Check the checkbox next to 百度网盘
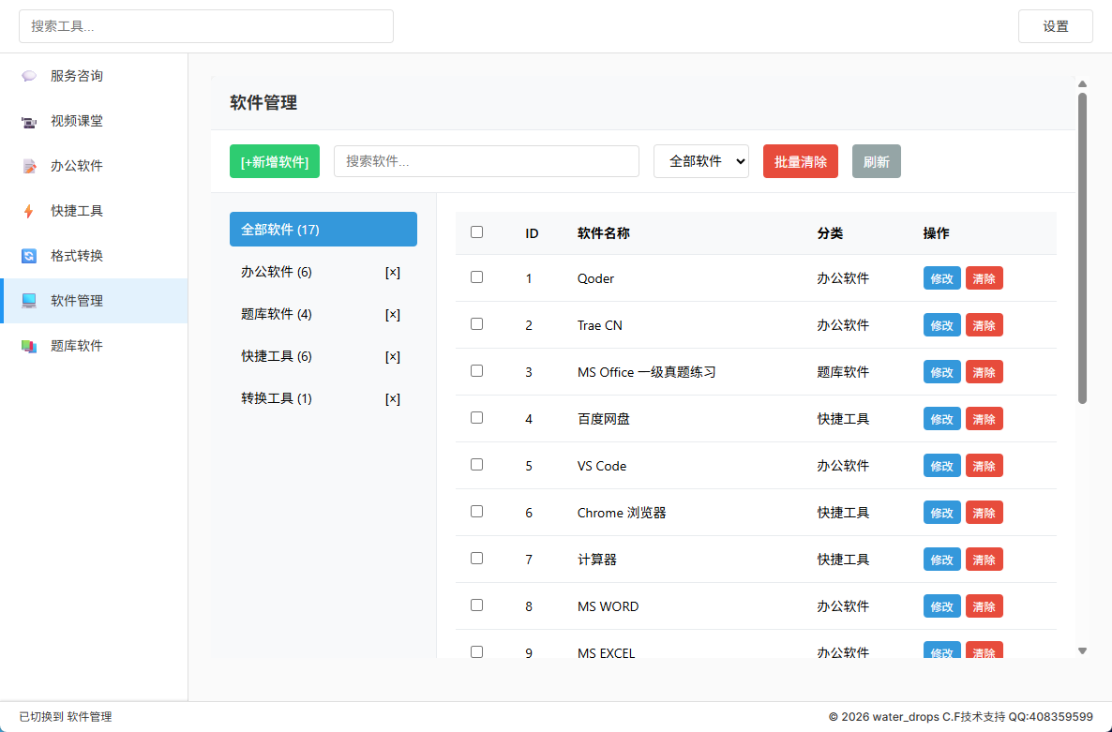Viewport: 1112px width, 732px height. tap(476, 418)
